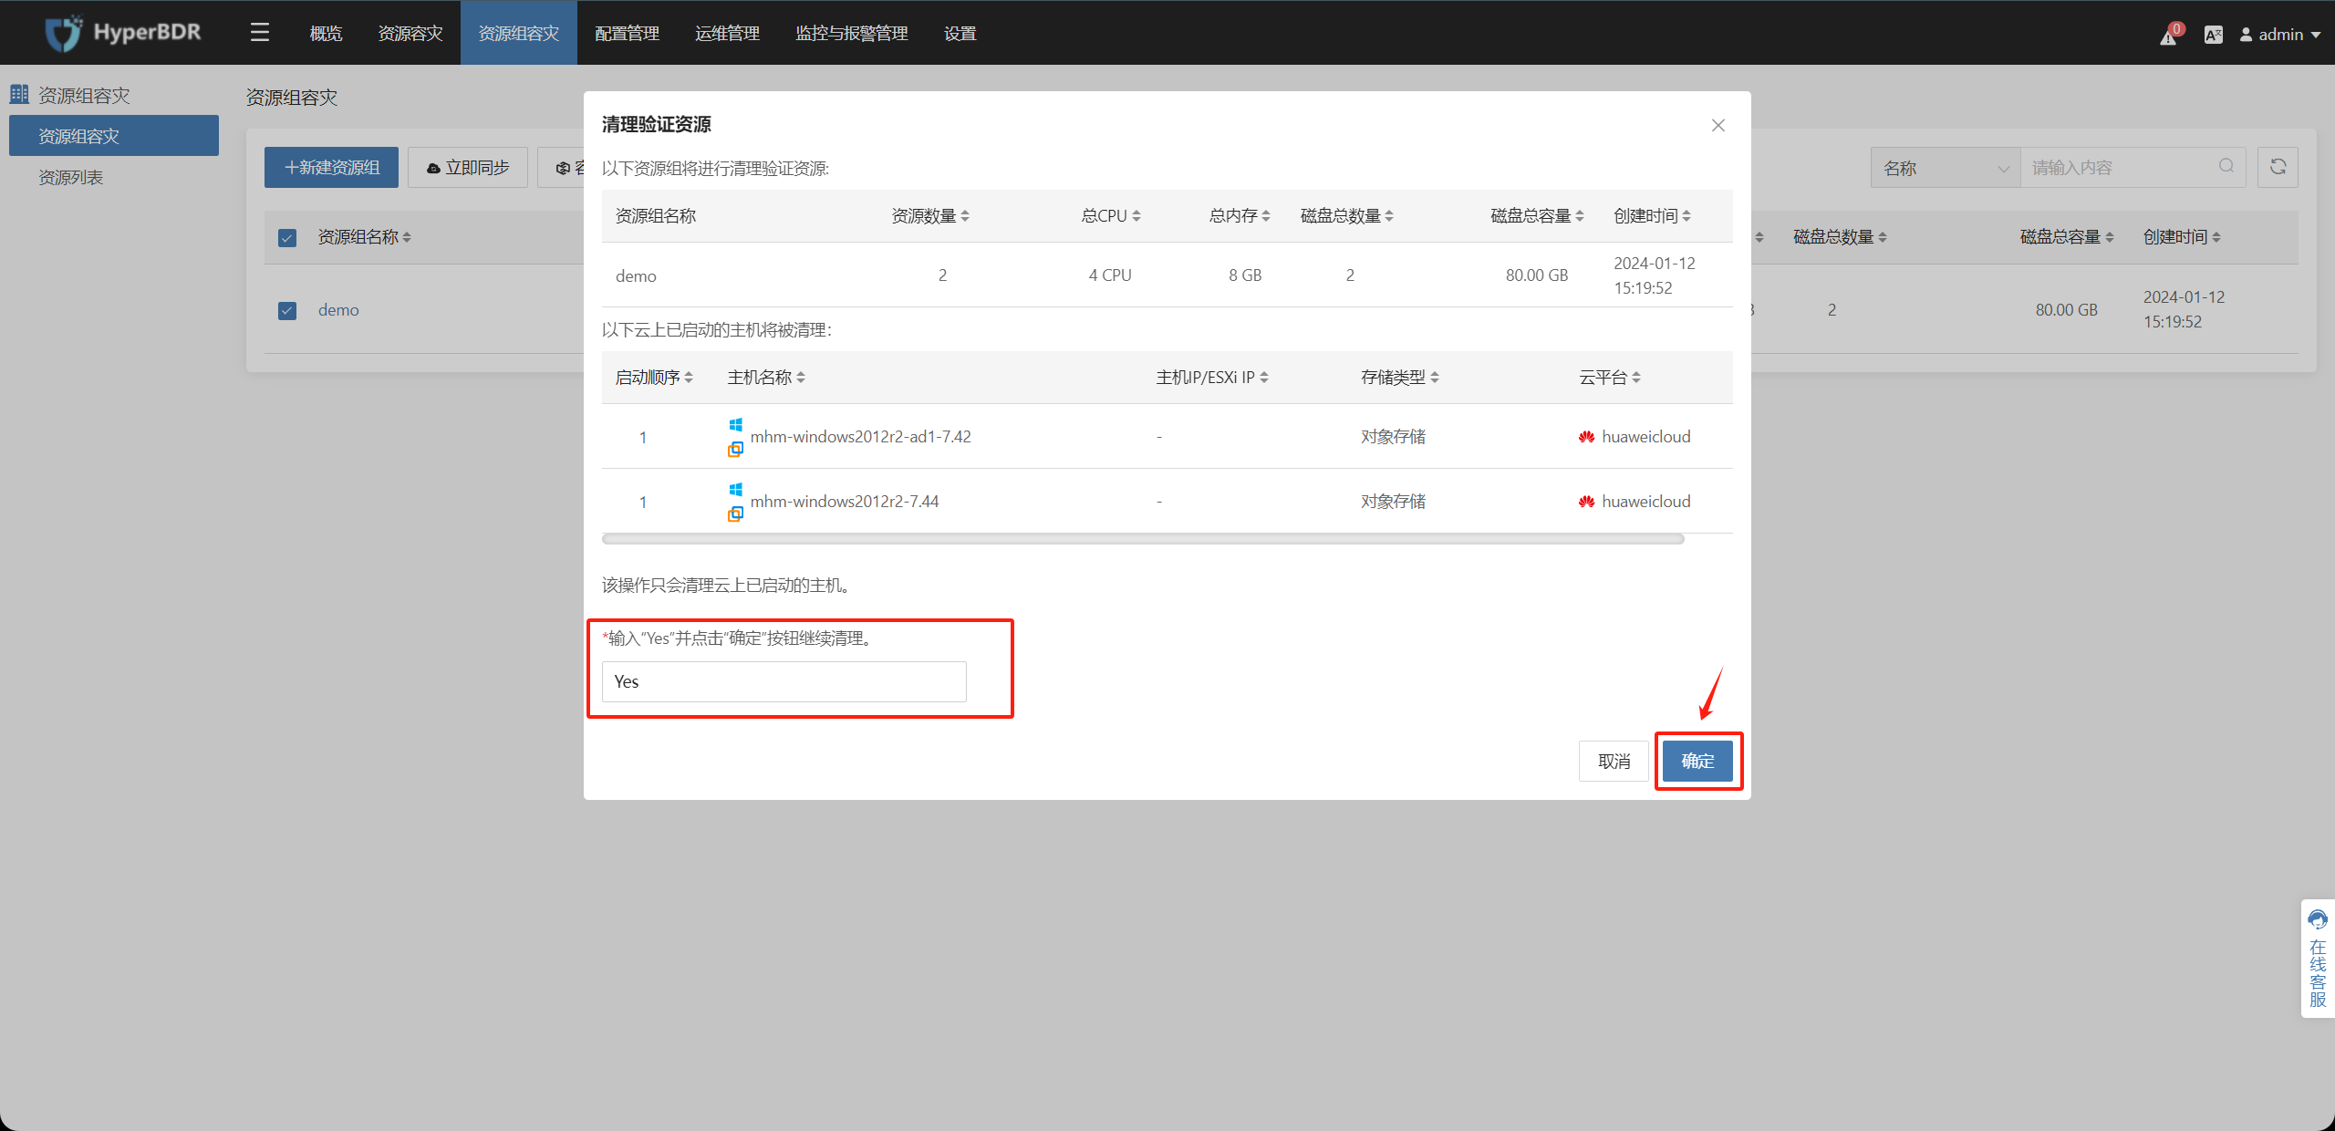Select 资源组容灾 in the sidebar

114,136
